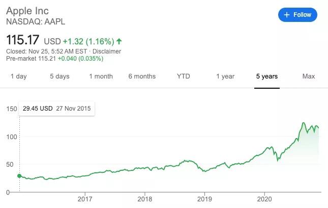Select the 1 day tab
The image size is (328, 208).
18,76
